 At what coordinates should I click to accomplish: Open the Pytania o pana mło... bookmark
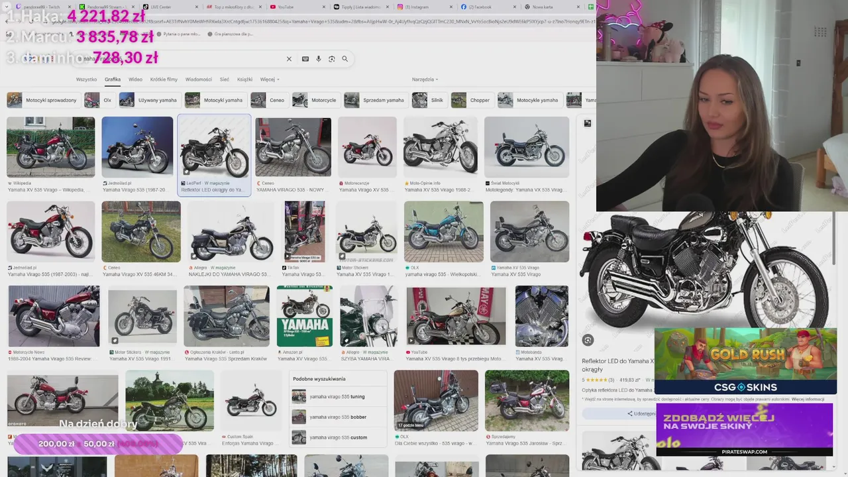tap(179, 34)
